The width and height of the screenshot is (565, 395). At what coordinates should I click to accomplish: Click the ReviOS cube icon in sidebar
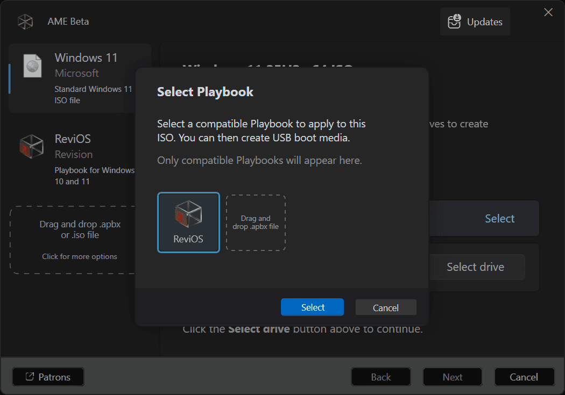point(32,146)
